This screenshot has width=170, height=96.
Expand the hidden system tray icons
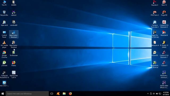(x=148, y=94)
